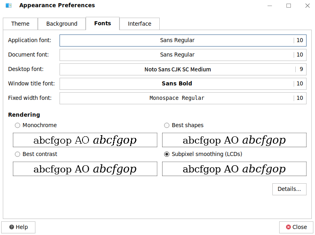Switch to the Theme tab
Image resolution: width=315 pixels, height=235 pixels.
[20, 24]
